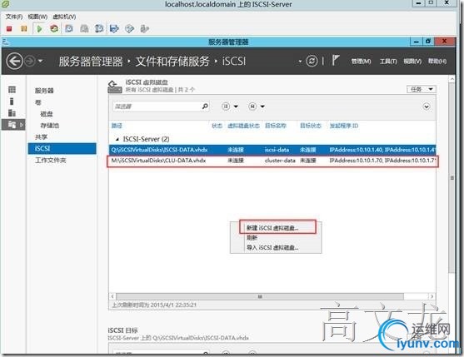
Task: Click the green play VM toolbar icon
Action: tap(39, 28)
